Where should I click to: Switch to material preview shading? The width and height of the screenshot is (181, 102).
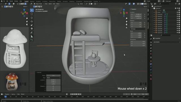(144, 4)
